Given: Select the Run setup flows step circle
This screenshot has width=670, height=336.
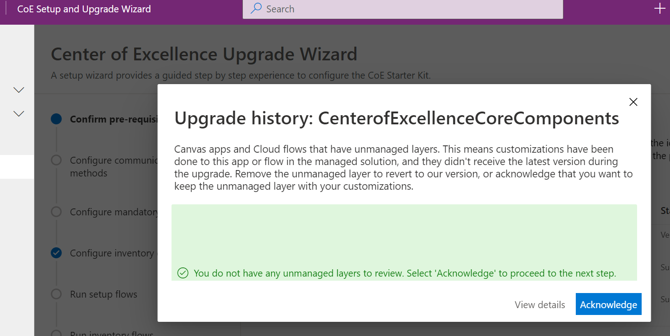Looking at the screenshot, I should pyautogui.click(x=56, y=294).
